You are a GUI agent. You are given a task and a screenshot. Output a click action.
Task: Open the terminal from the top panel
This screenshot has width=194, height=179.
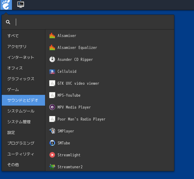[21, 5]
